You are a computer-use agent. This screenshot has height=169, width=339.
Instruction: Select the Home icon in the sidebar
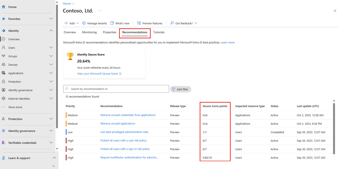(x=3, y=7)
